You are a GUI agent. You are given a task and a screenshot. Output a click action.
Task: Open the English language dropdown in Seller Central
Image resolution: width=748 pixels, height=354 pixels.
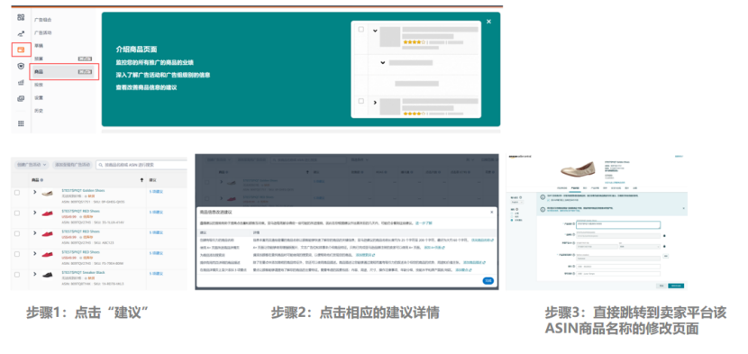pos(516,203)
